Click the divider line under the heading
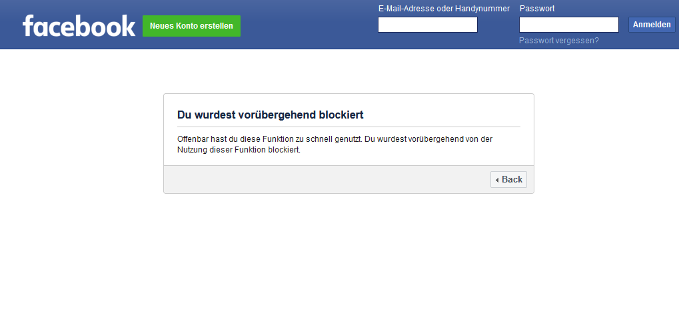The width and height of the screenshot is (679, 331). click(348, 127)
